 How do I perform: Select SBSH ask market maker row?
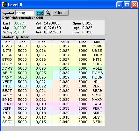coord(97,95)
